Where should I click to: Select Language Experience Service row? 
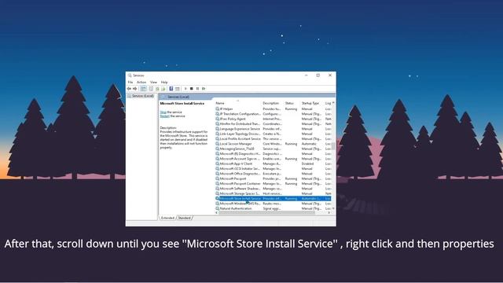point(273,129)
